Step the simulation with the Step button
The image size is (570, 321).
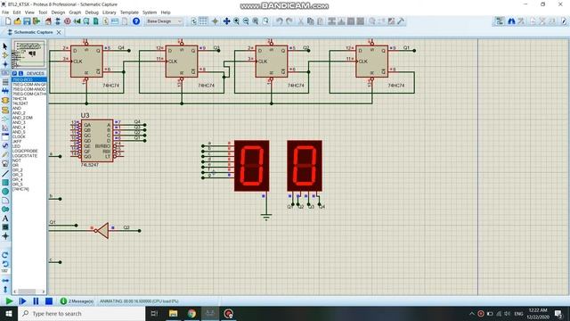22,301
